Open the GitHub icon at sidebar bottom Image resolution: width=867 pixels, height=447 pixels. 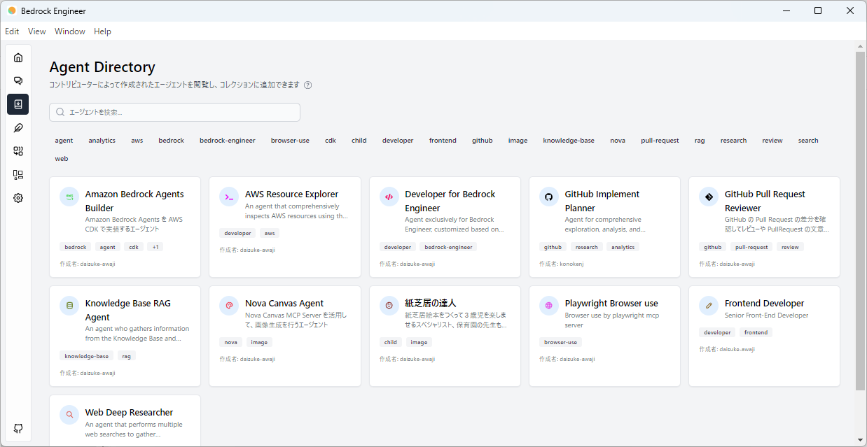click(x=18, y=428)
